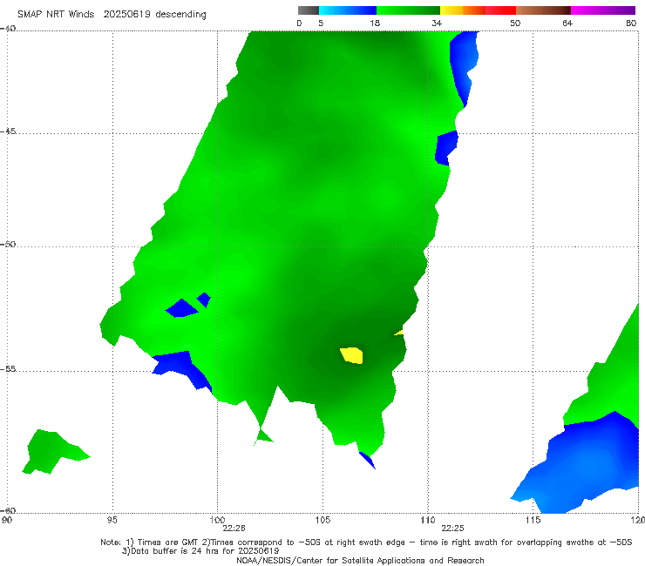The height and width of the screenshot is (566, 645).
Task: Click the green segment of the wind color bar
Action: coord(408,10)
